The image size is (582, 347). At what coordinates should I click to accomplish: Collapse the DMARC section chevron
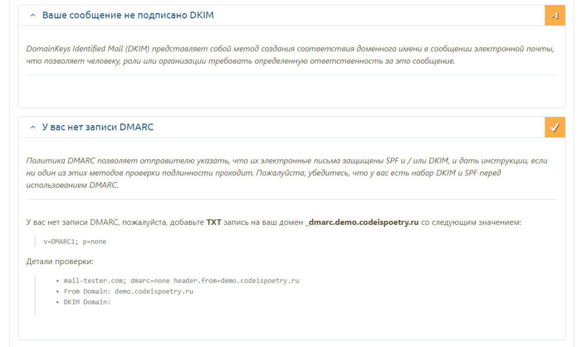pyautogui.click(x=32, y=128)
